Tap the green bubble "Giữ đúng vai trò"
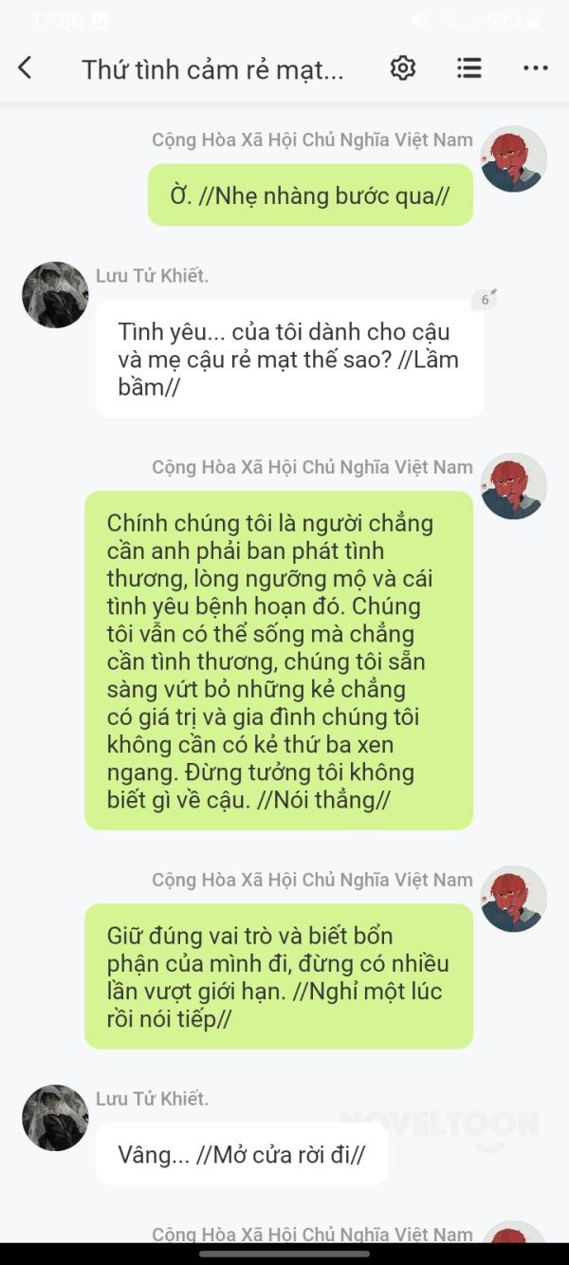Image resolution: width=569 pixels, height=1265 pixels. pyautogui.click(x=279, y=977)
